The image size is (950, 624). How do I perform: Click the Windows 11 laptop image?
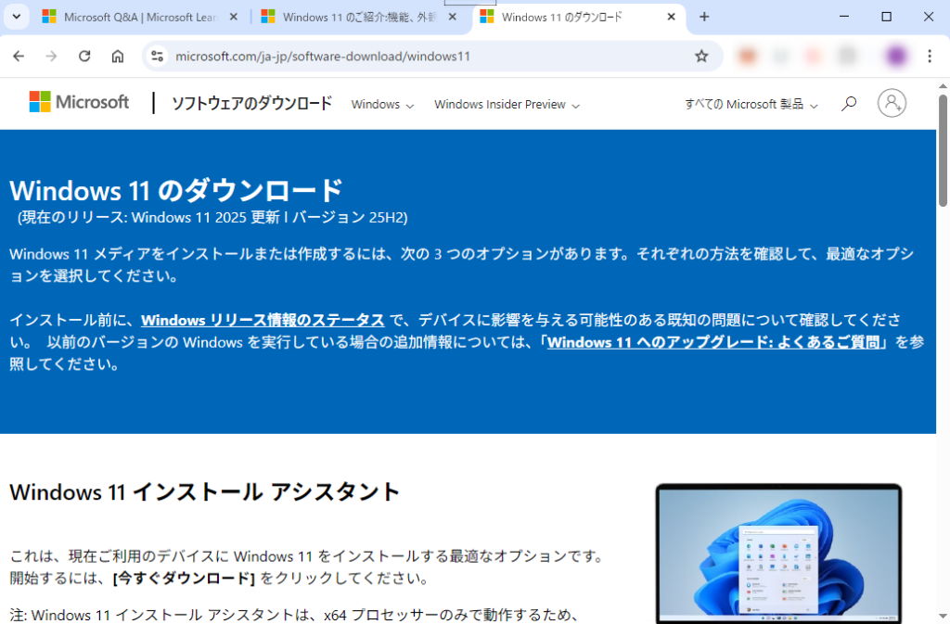pos(777,554)
